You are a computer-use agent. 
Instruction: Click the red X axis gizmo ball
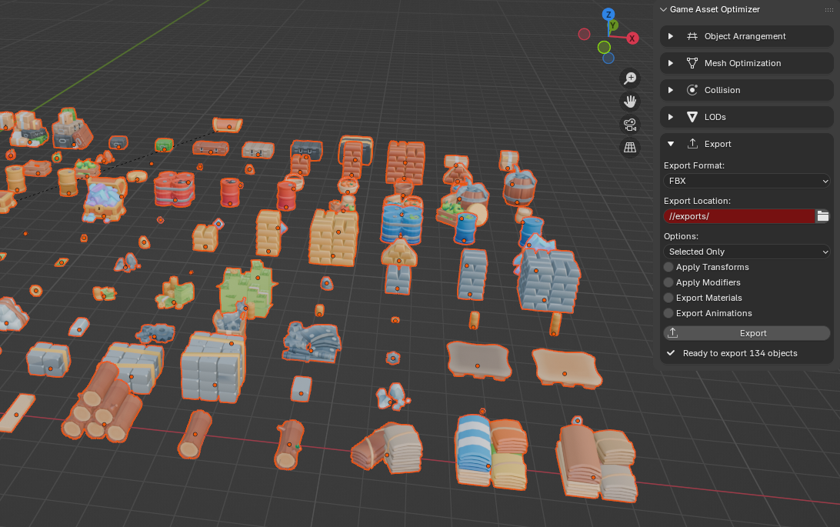click(x=632, y=38)
